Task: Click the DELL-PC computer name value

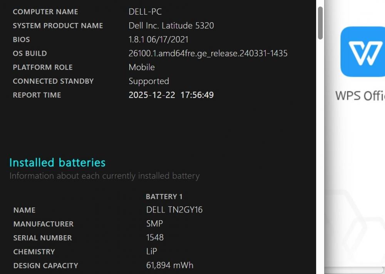Action: coord(145,12)
